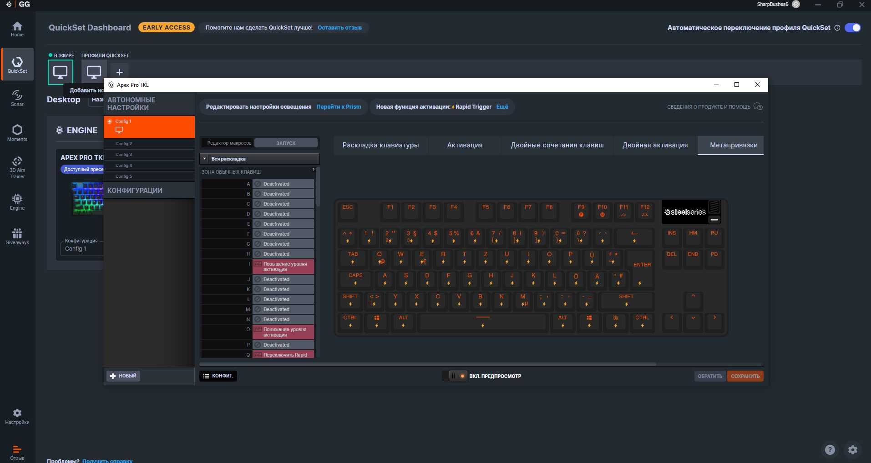The width and height of the screenshot is (871, 463).
Task: Open binding dropdown for key I
Action: click(283, 267)
